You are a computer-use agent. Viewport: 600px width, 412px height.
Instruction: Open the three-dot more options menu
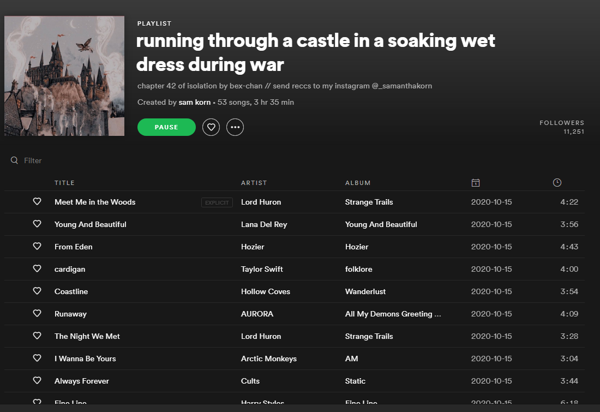tap(235, 127)
